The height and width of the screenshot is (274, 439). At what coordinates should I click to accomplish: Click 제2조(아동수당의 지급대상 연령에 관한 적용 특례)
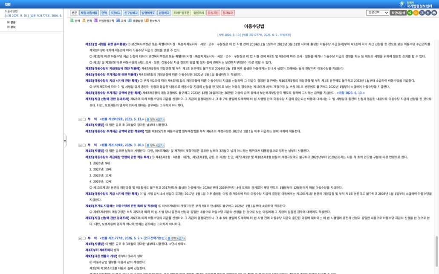(x=118, y=157)
